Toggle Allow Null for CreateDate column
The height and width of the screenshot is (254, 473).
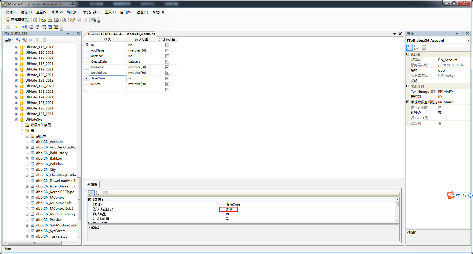[167, 62]
